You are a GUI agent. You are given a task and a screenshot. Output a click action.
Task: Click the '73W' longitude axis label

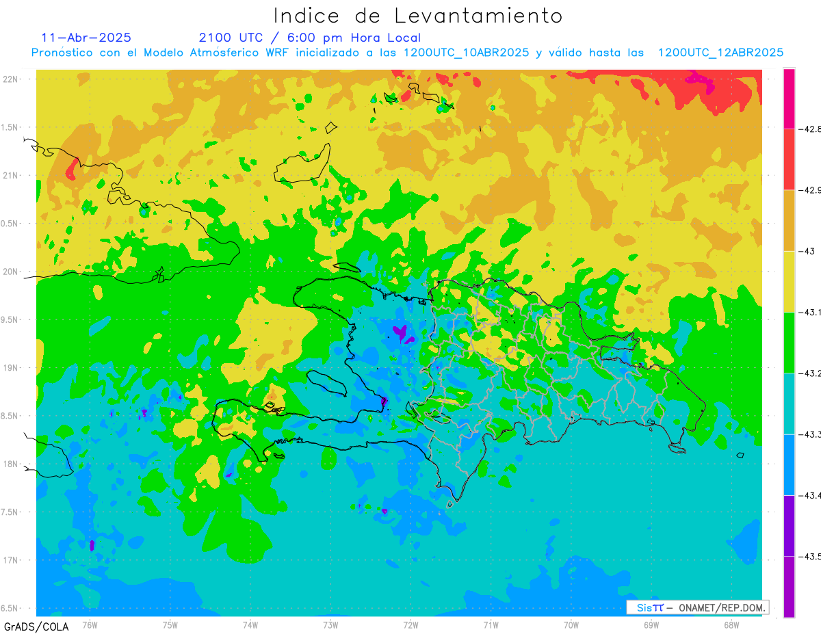pyautogui.click(x=330, y=624)
